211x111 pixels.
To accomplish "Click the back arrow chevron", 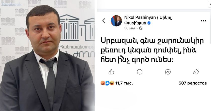I will 104,21.
